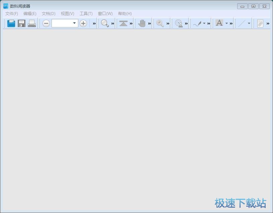Choose the text annotation tool
This screenshot has height=213, width=273.
[x=219, y=23]
